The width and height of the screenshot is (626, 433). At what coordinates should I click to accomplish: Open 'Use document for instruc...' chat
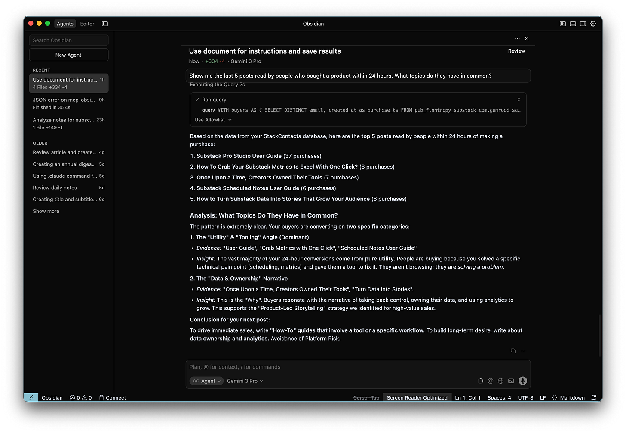pos(69,83)
